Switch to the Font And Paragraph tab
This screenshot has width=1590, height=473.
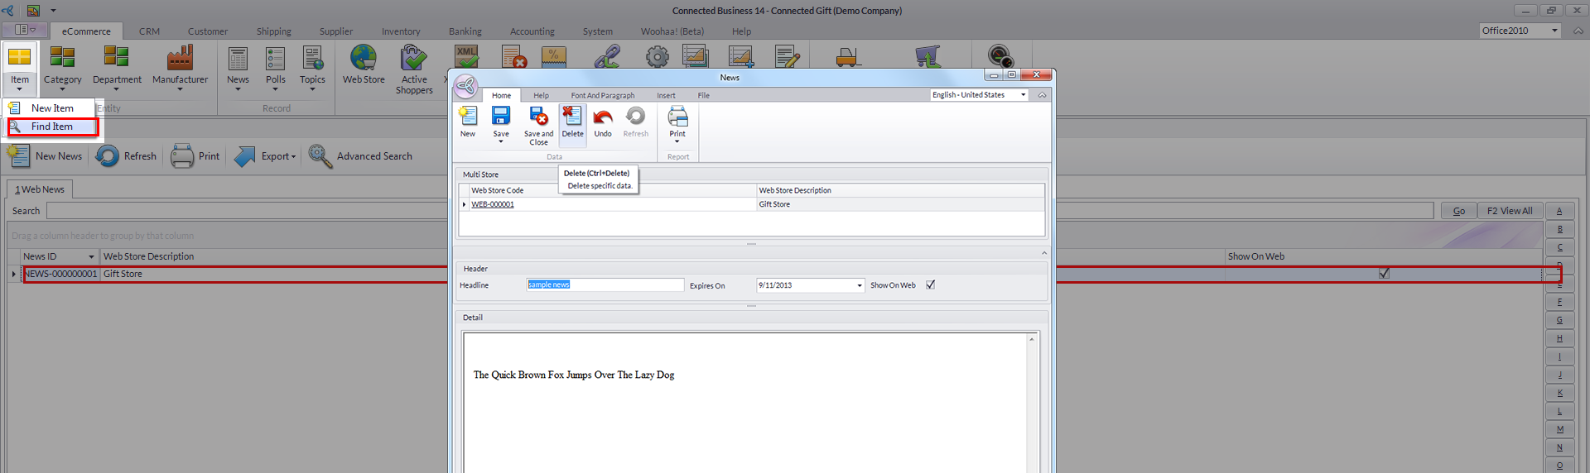(602, 96)
